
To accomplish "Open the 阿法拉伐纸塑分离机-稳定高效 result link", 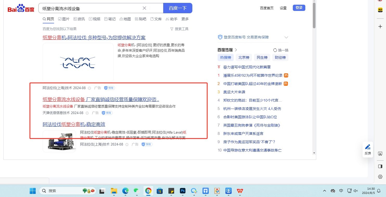I will pyautogui.click(x=74, y=124).
